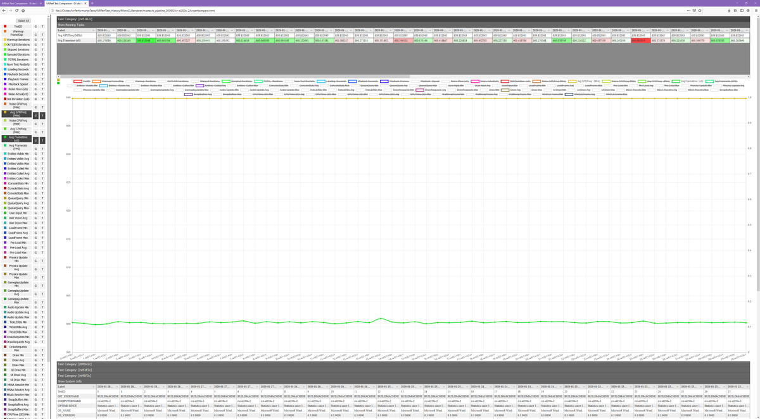Click the small green square above chart

click(x=58, y=82)
